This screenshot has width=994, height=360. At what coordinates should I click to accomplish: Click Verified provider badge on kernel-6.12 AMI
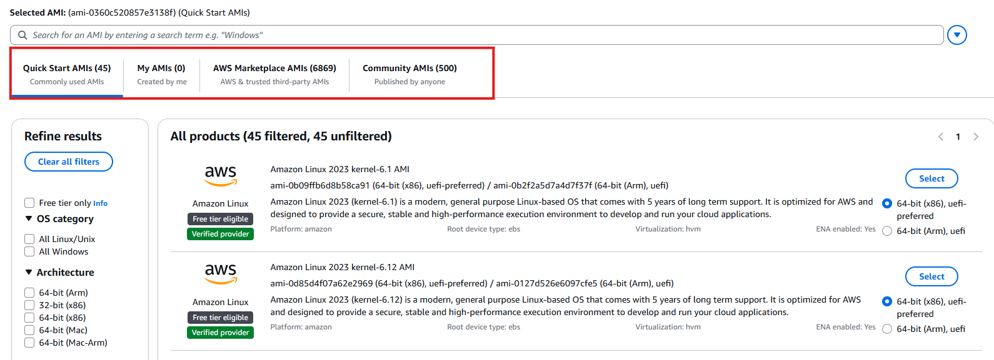pos(220,333)
